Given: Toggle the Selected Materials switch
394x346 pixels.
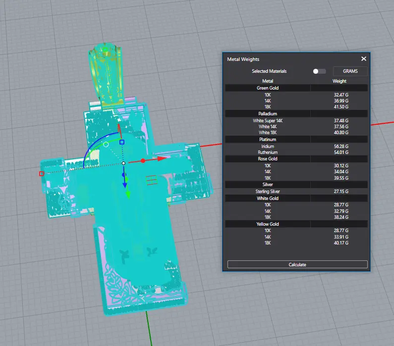Looking at the screenshot, I should point(319,71).
